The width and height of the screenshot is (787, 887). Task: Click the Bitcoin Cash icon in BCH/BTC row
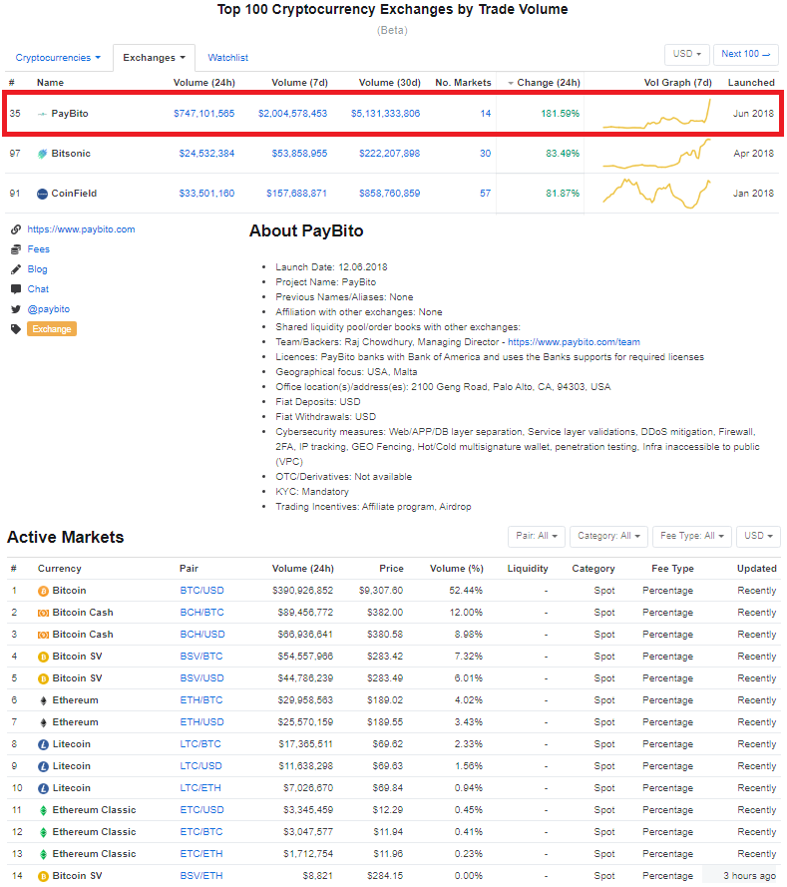pos(43,613)
